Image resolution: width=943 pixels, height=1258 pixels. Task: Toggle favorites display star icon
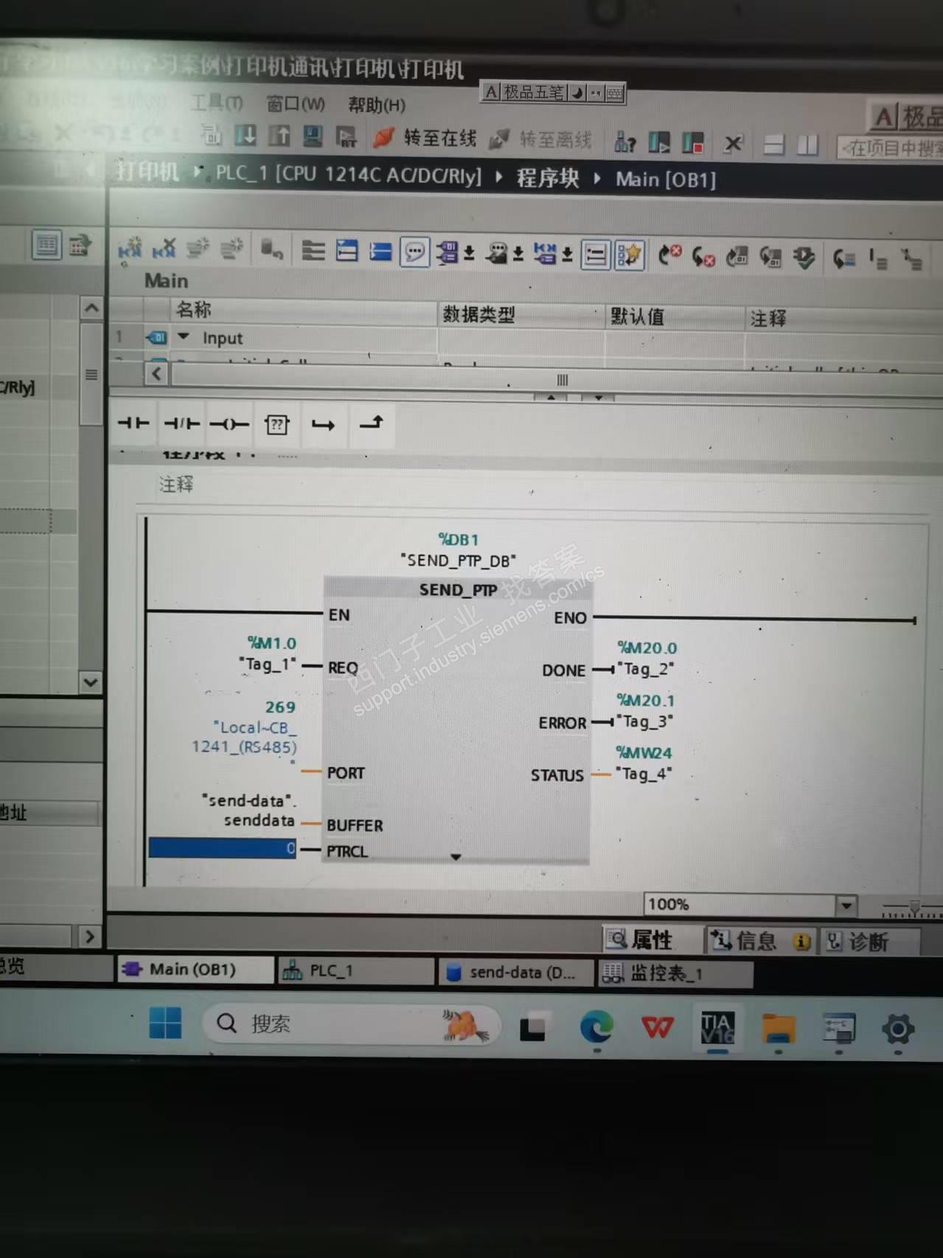pyautogui.click(x=629, y=256)
